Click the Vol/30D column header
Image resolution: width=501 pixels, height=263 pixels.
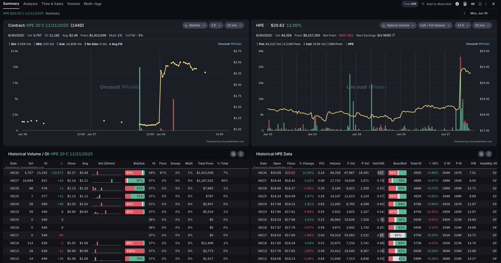tap(378, 163)
